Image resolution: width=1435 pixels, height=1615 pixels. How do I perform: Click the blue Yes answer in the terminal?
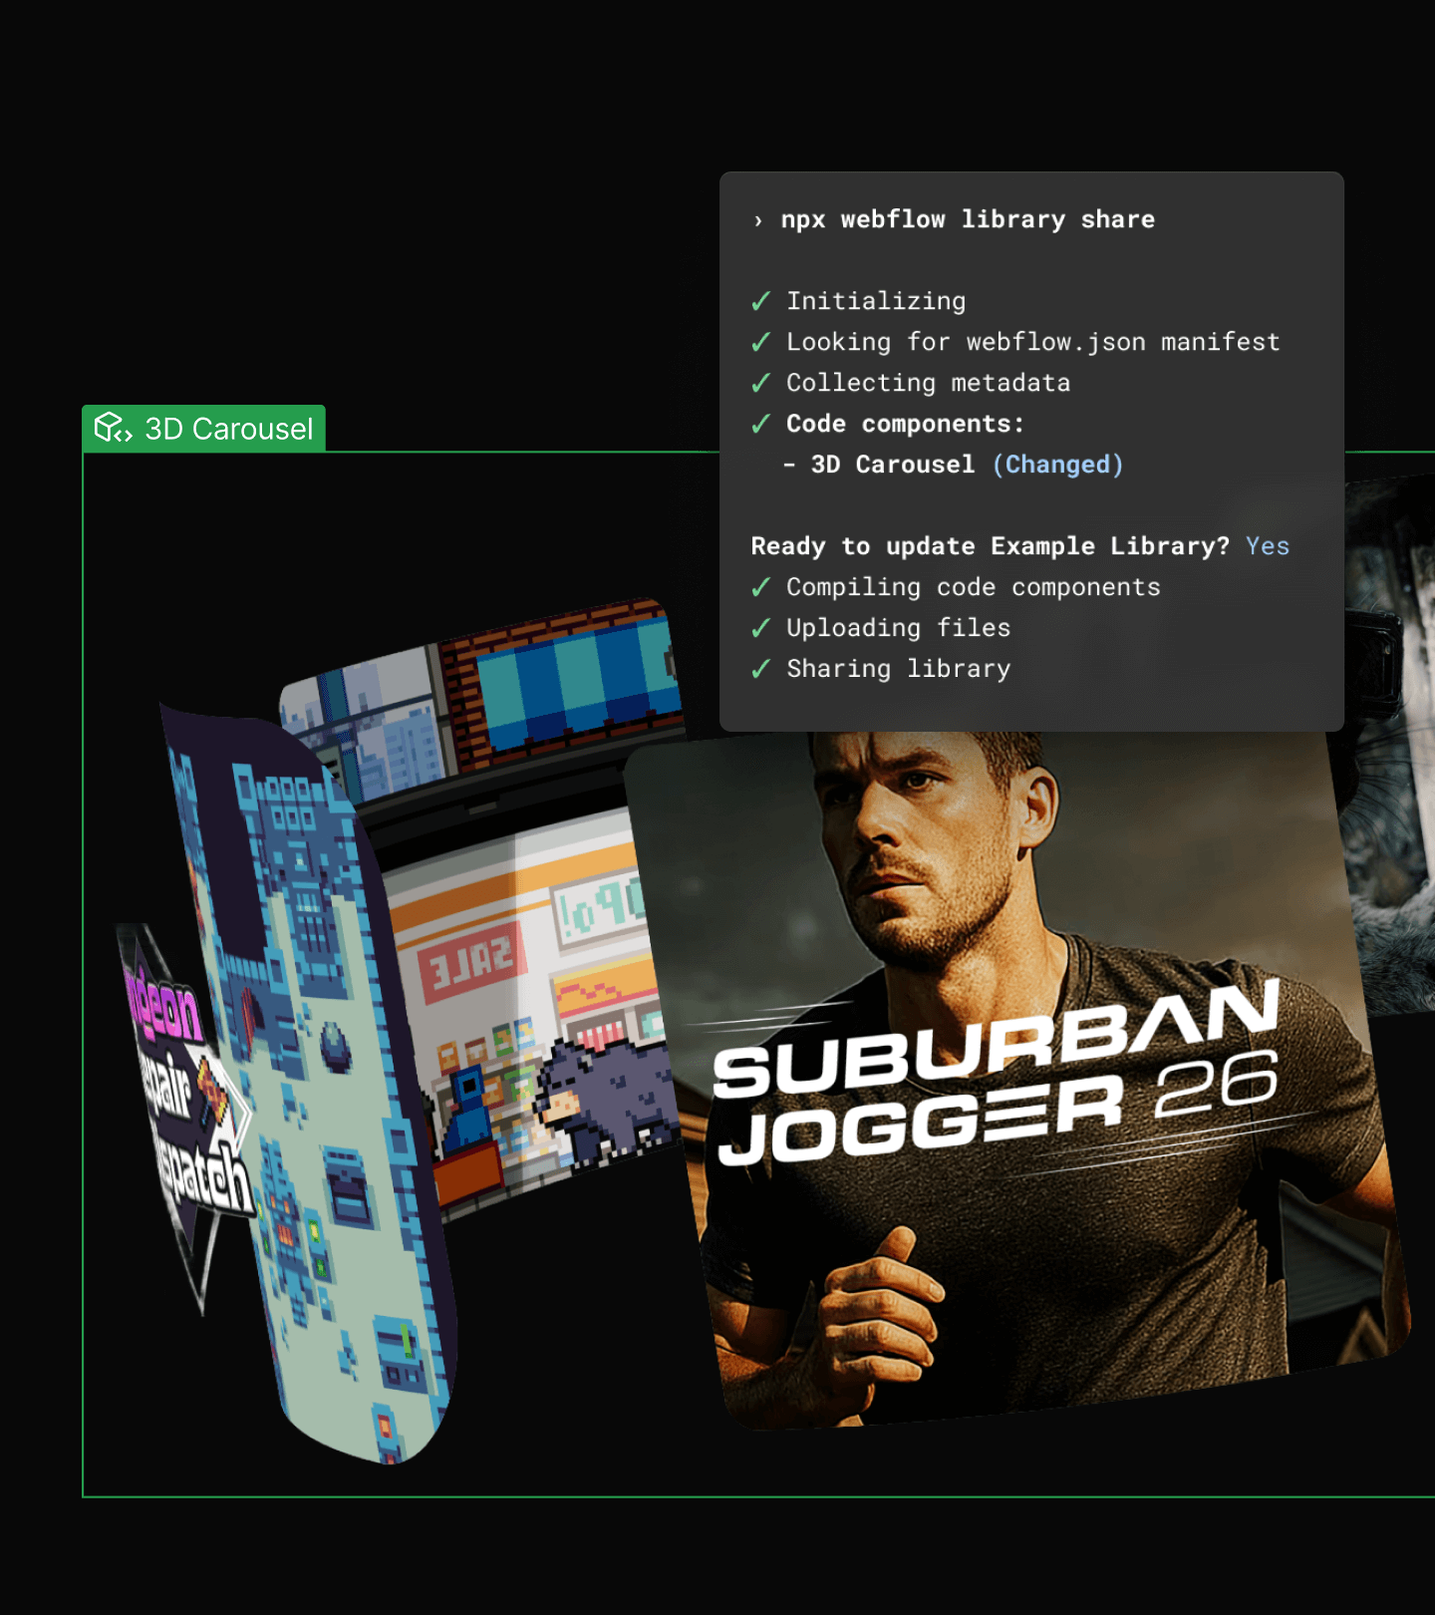pos(1267,546)
